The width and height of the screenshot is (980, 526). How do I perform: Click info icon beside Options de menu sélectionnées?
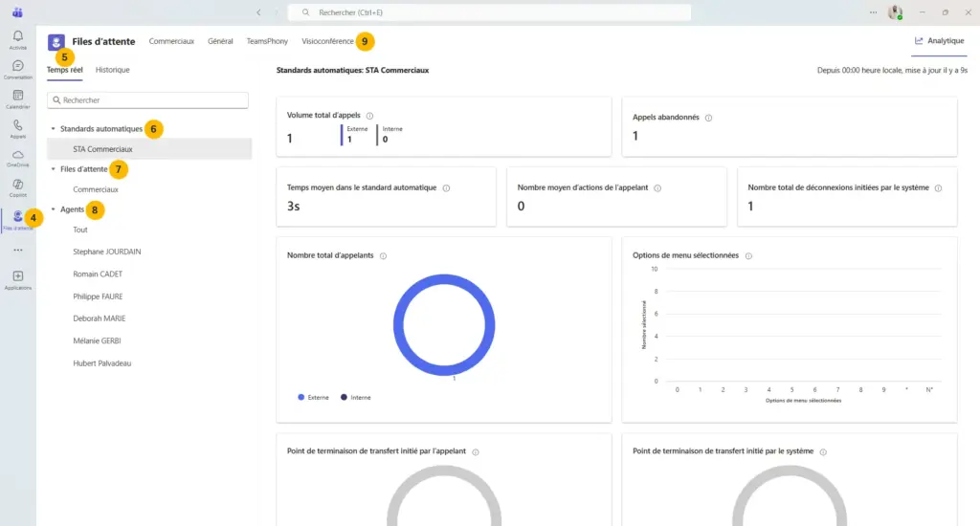pyautogui.click(x=748, y=256)
